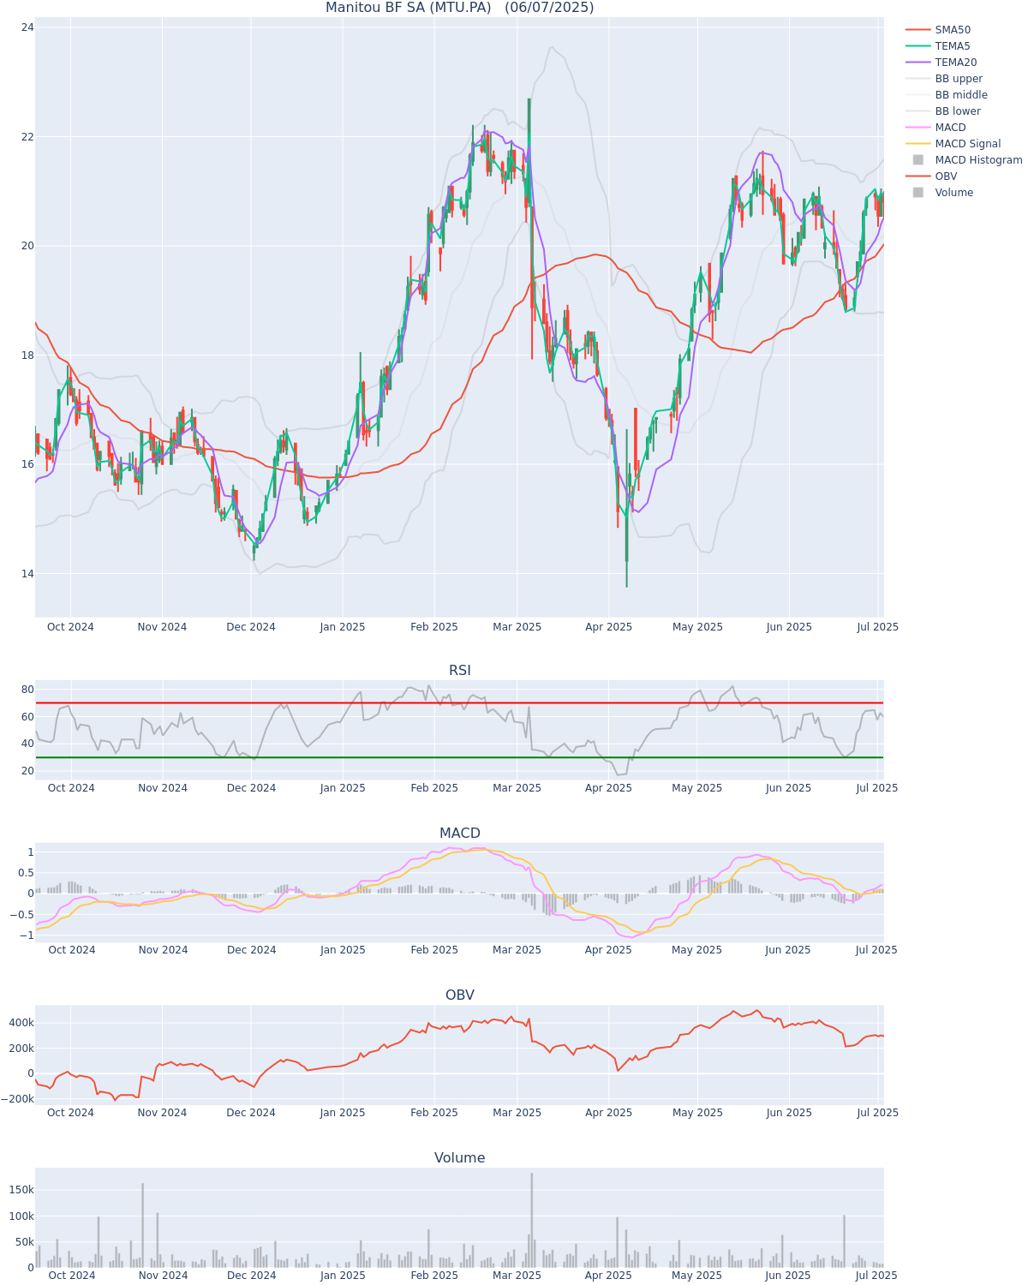The image size is (1028, 1285).
Task: Click Dec 2024 on the Volume chart axis
Action: (x=251, y=1276)
